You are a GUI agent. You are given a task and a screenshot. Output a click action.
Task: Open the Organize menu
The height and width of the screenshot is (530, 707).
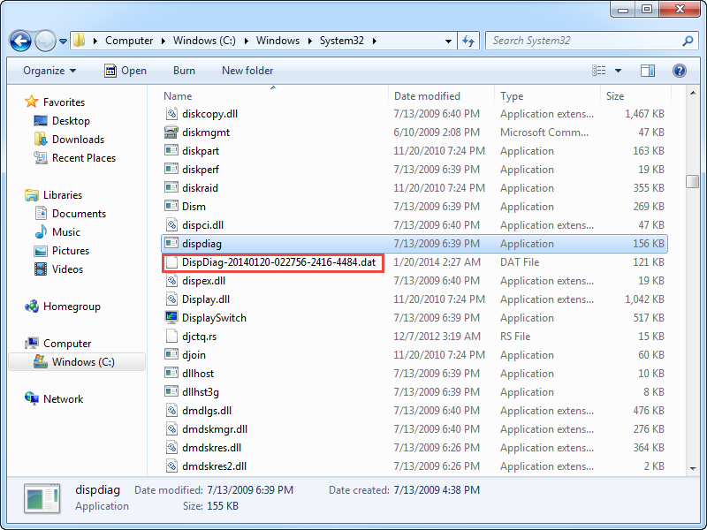pyautogui.click(x=49, y=71)
